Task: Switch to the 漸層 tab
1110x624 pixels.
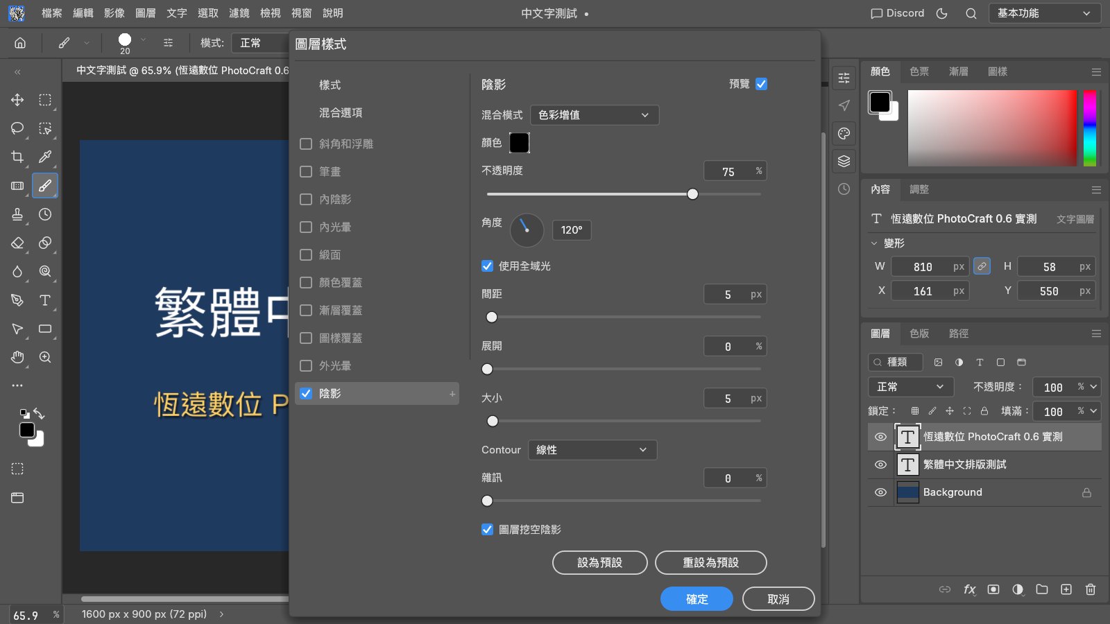Action: (x=959, y=71)
